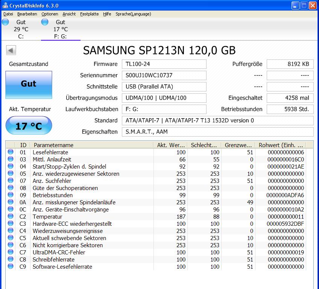319x289 pixels.
Task: Click the Schnittstelle field USB (Parallel ATA)
Action: (x=164, y=87)
